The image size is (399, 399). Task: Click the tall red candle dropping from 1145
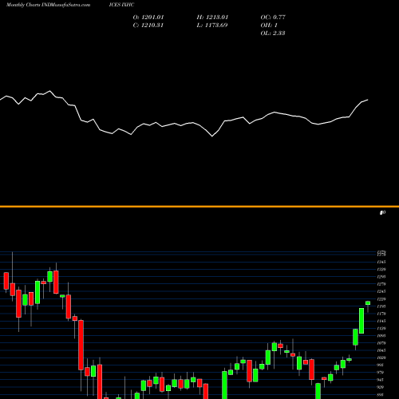tap(81, 345)
